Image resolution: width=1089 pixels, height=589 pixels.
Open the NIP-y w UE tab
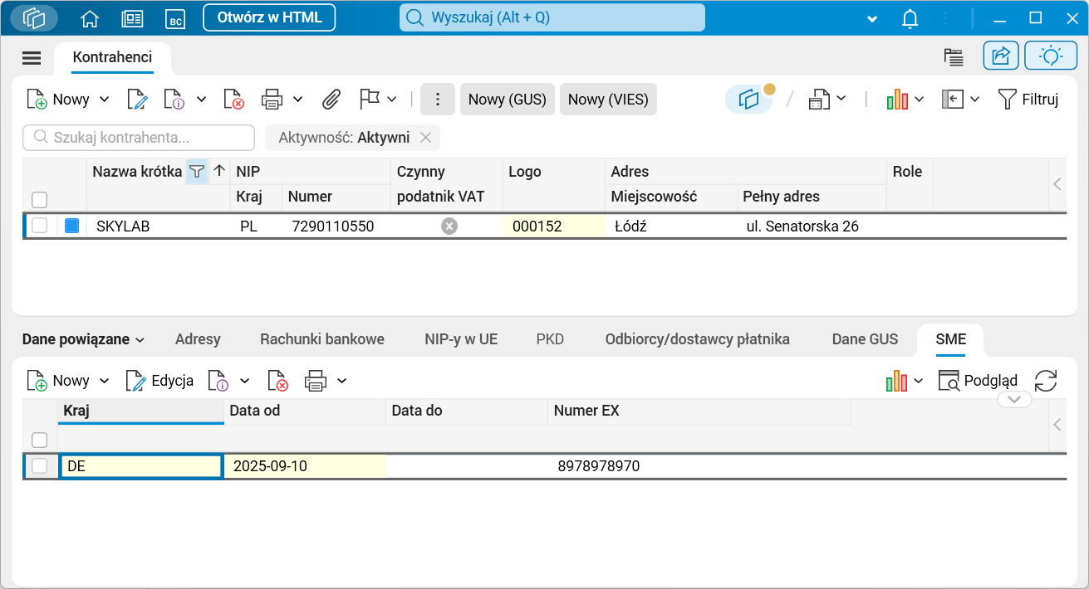tap(461, 339)
